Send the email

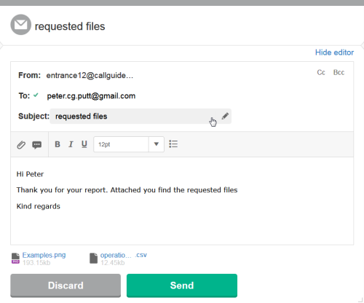pyautogui.click(x=182, y=286)
